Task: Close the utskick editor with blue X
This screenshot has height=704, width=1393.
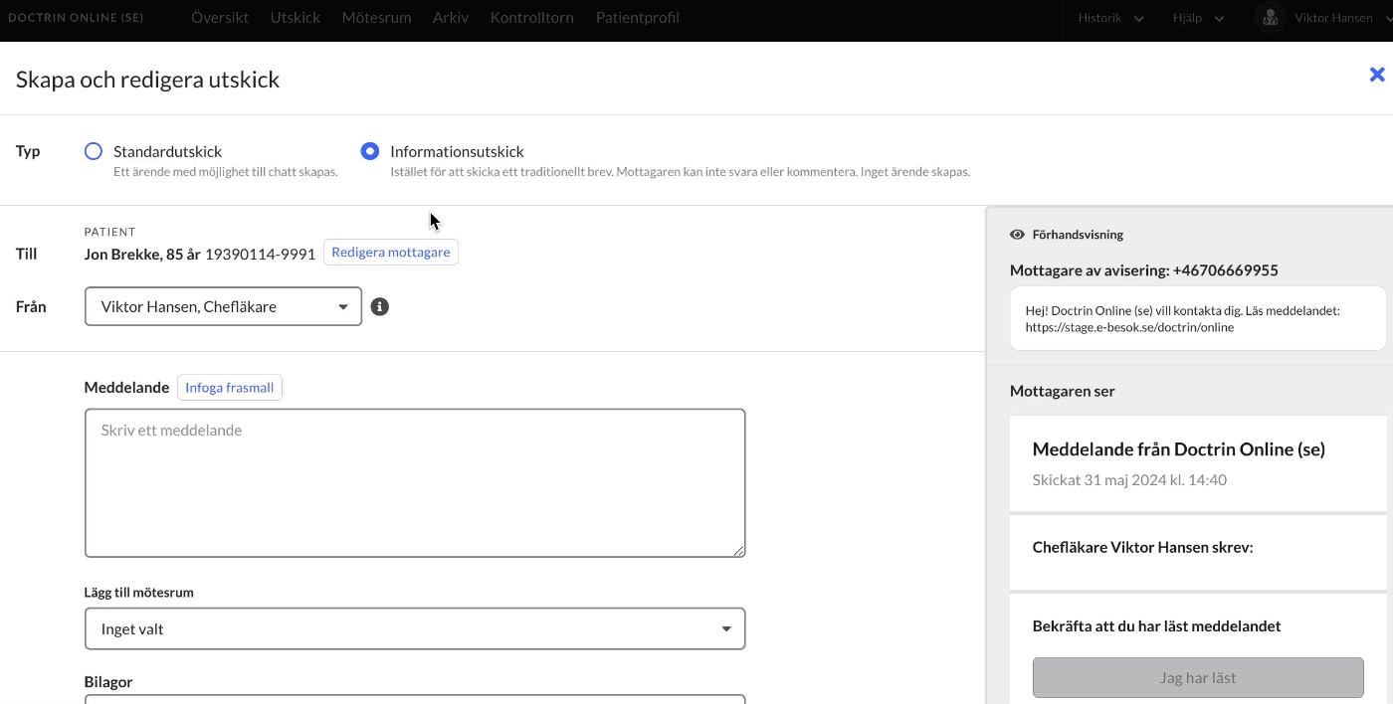Action: tap(1377, 75)
